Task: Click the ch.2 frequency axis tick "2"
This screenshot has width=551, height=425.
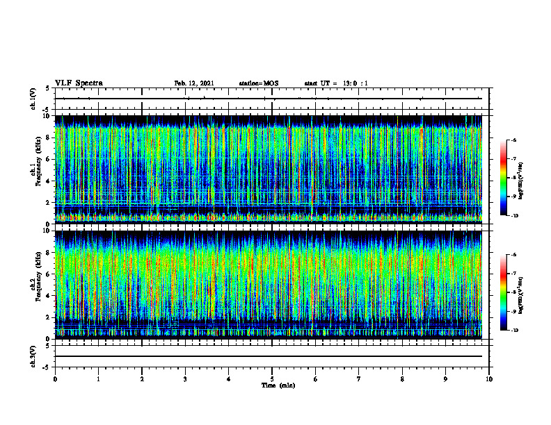Action: 48,317
